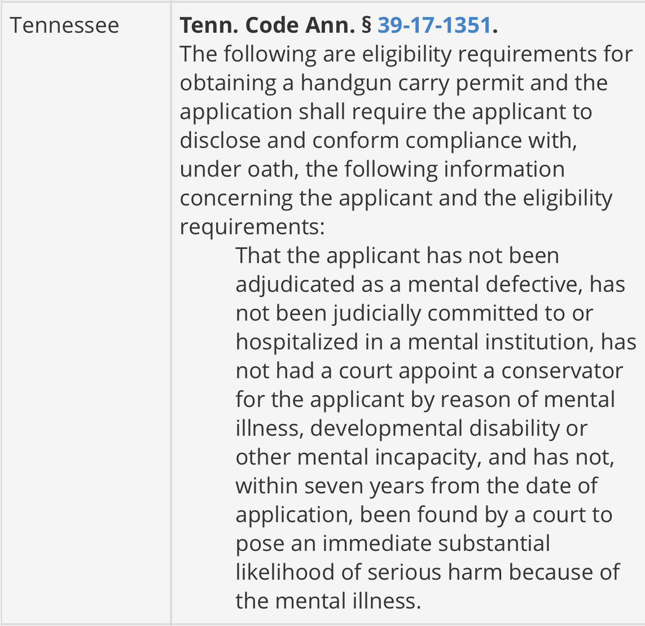The width and height of the screenshot is (645, 626).
Task: Click the line 'not been judicially committed to or'
Action: (414, 313)
